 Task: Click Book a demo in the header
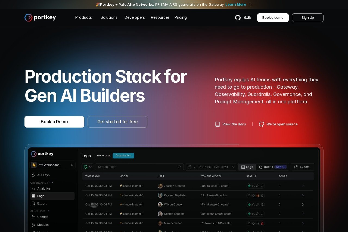(x=273, y=18)
